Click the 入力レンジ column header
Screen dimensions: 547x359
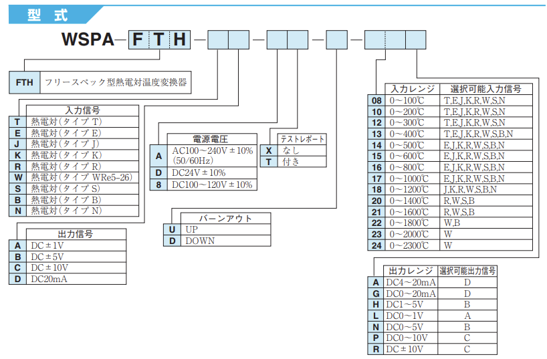point(413,89)
